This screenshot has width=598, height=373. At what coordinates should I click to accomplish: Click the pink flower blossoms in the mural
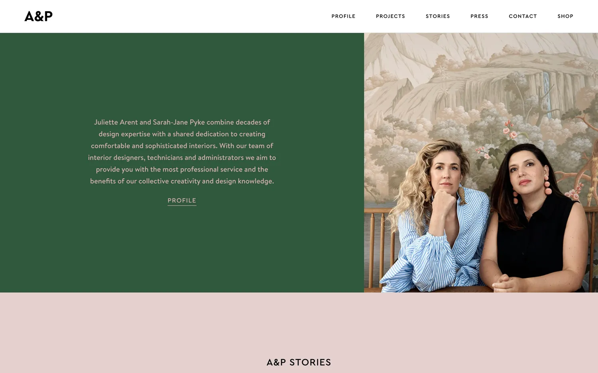tap(509, 129)
